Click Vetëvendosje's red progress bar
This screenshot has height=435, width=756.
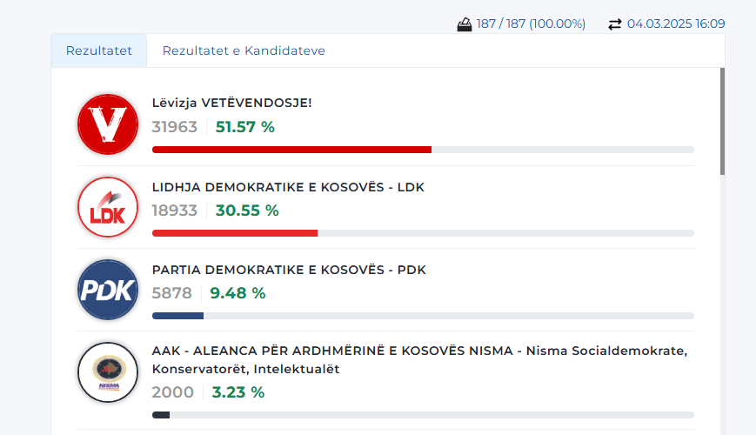[291, 150]
